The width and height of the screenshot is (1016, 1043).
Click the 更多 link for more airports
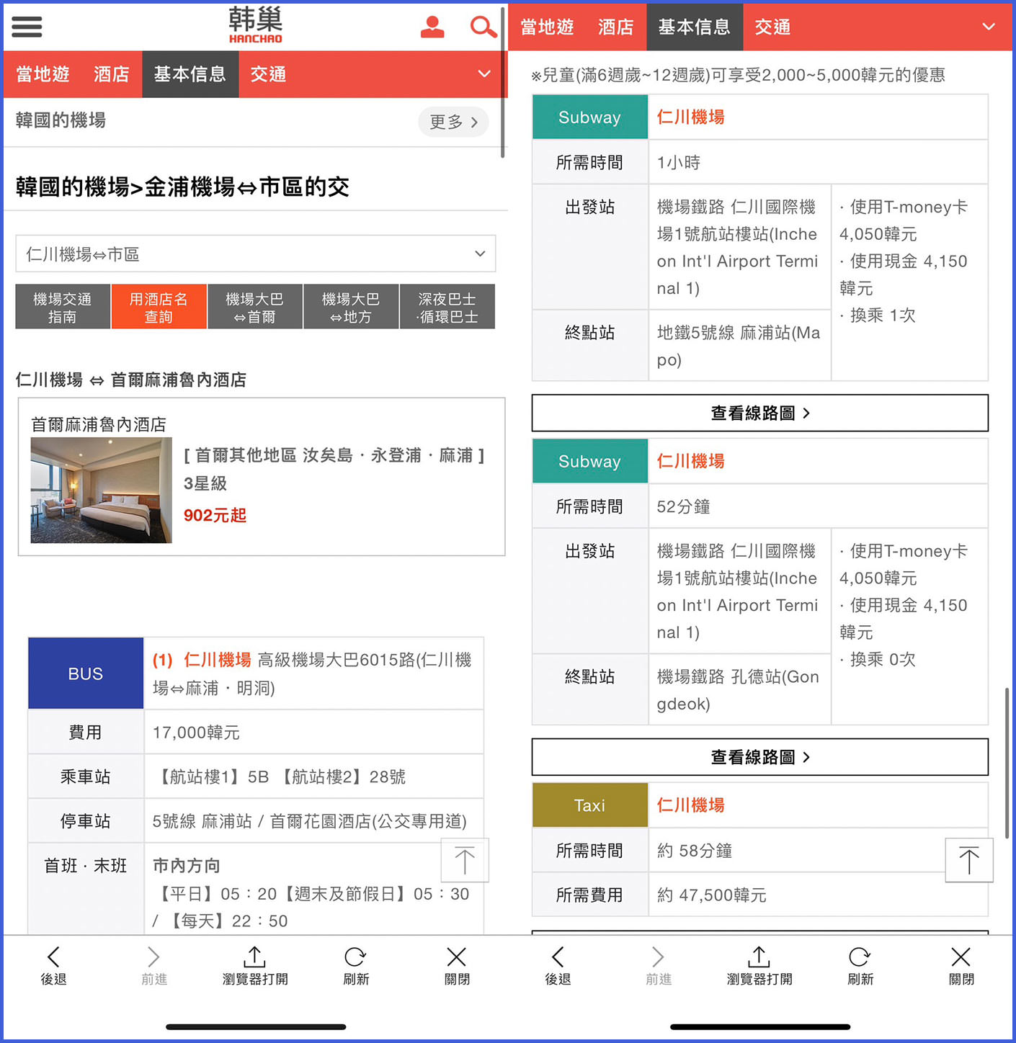click(x=453, y=122)
